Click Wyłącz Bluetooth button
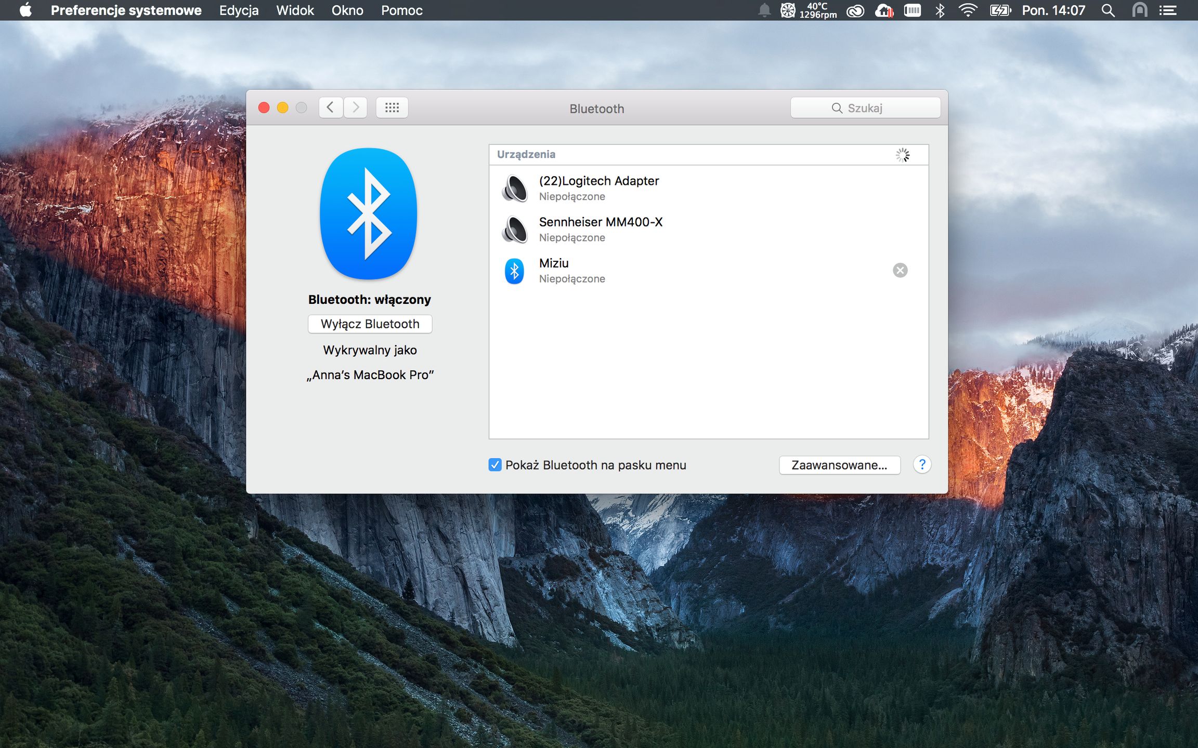The image size is (1198, 748). tap(370, 324)
